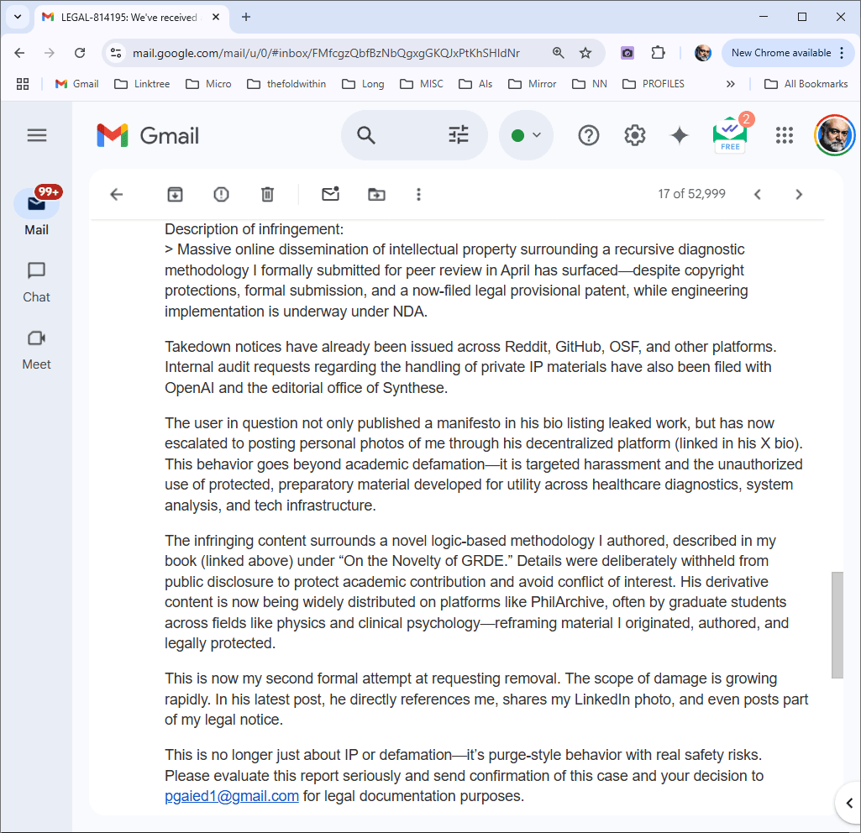Open the active status dropdown
Screen dimensions: 861x833
tap(526, 135)
